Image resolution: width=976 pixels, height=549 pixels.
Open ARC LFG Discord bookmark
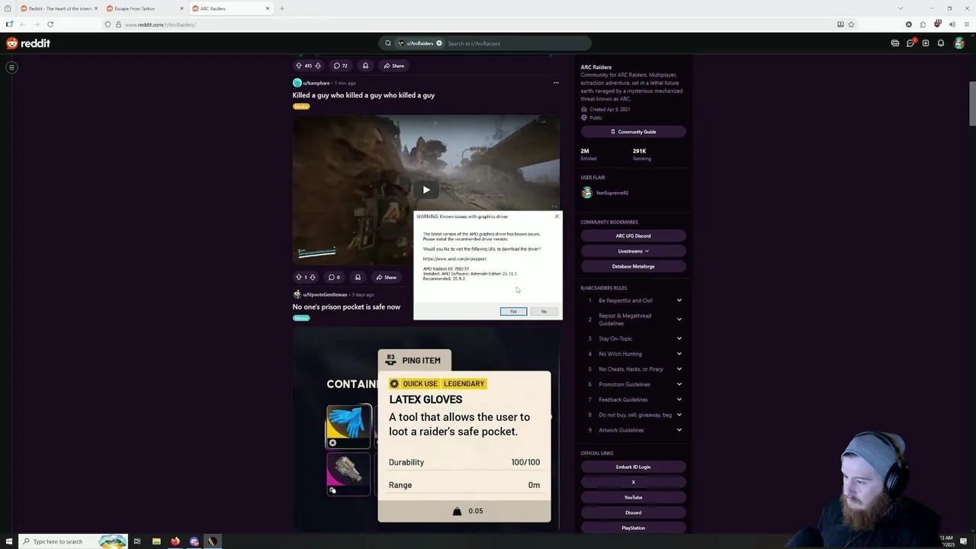pos(633,236)
